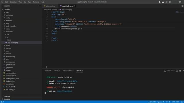Close the app.blade.php tab

tap(74, 6)
